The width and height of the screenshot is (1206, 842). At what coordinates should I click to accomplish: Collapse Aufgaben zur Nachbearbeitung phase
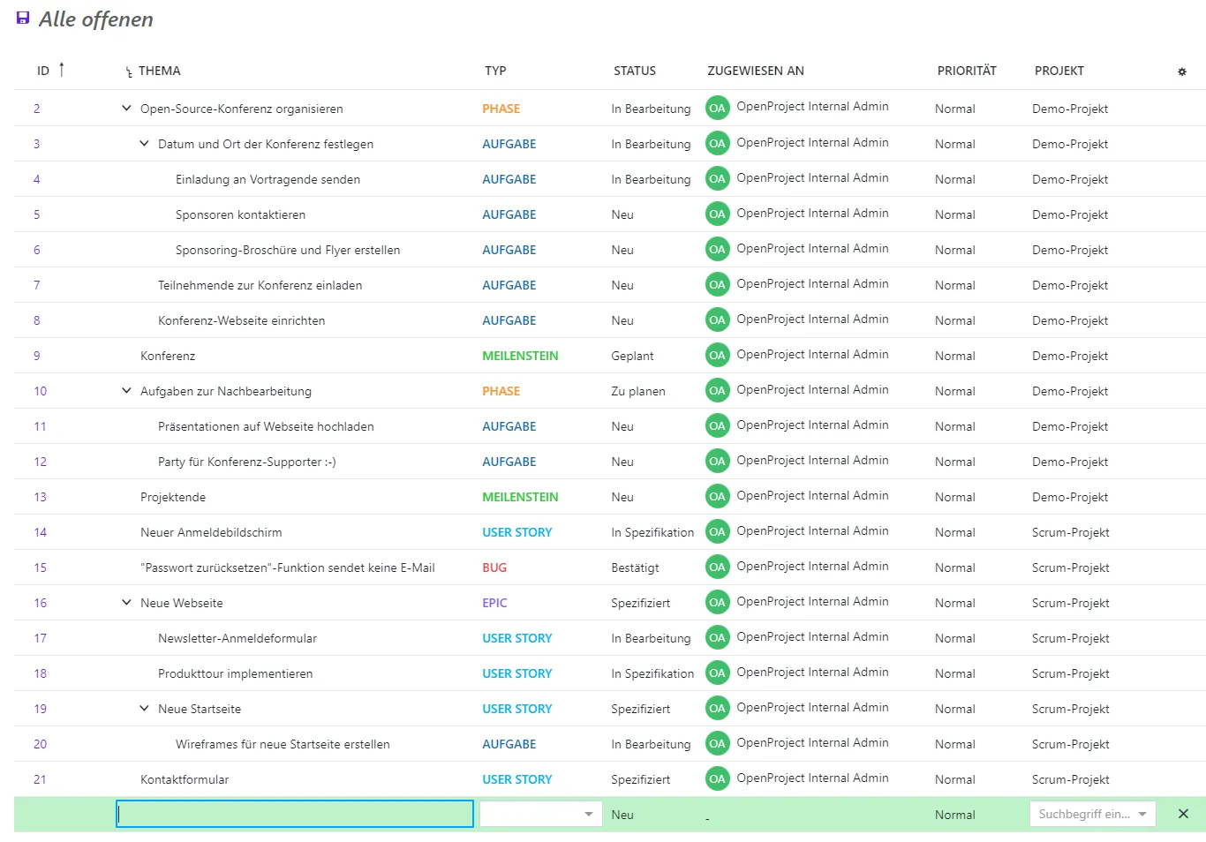coord(126,391)
